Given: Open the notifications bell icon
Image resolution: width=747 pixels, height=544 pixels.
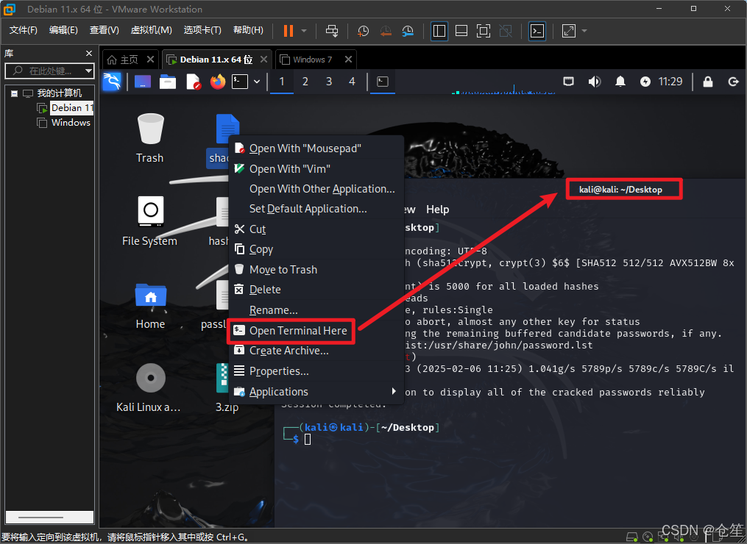Looking at the screenshot, I should (620, 82).
